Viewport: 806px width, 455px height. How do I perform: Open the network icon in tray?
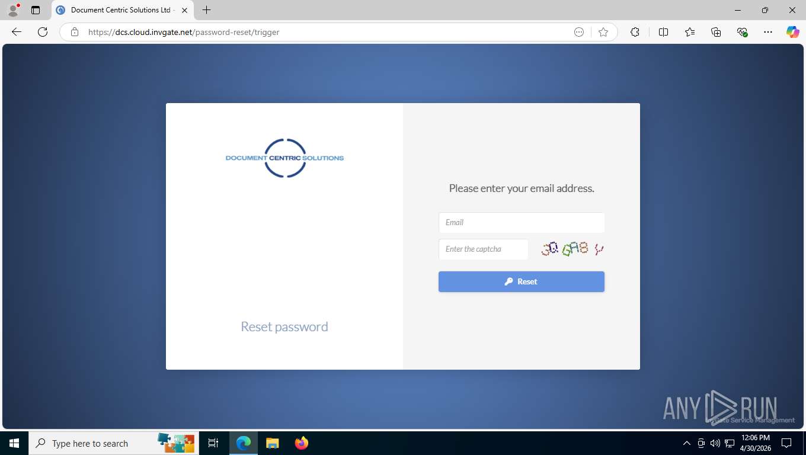730,443
